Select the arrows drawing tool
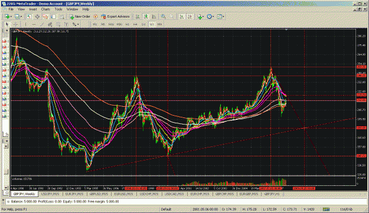The image size is (369, 213). pos(74,24)
